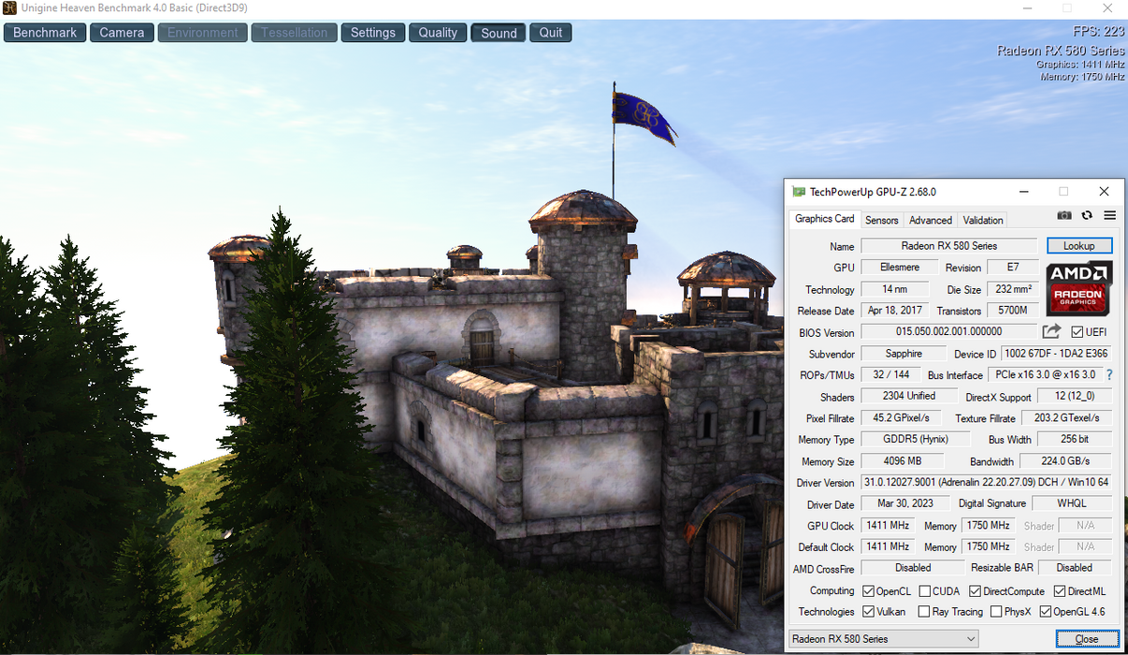Click the Revision value E7

click(1013, 268)
